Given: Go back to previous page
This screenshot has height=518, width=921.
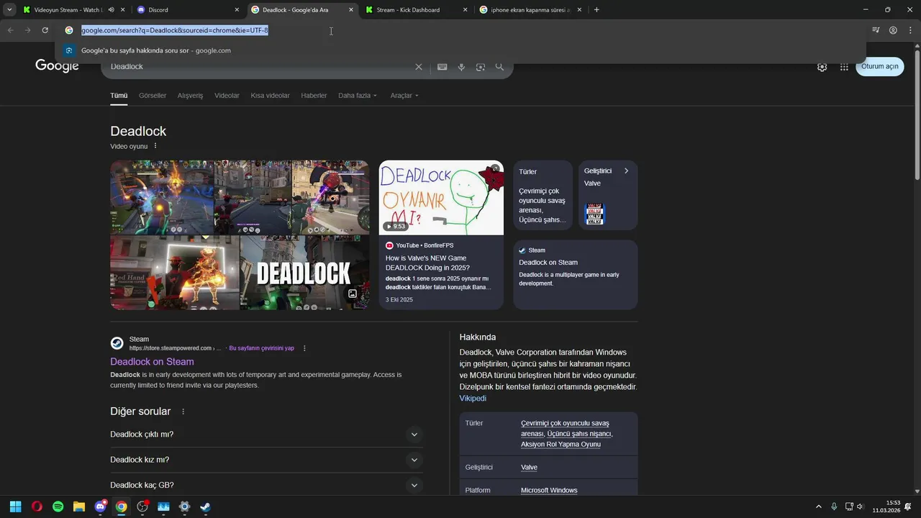Looking at the screenshot, I should [x=10, y=30].
